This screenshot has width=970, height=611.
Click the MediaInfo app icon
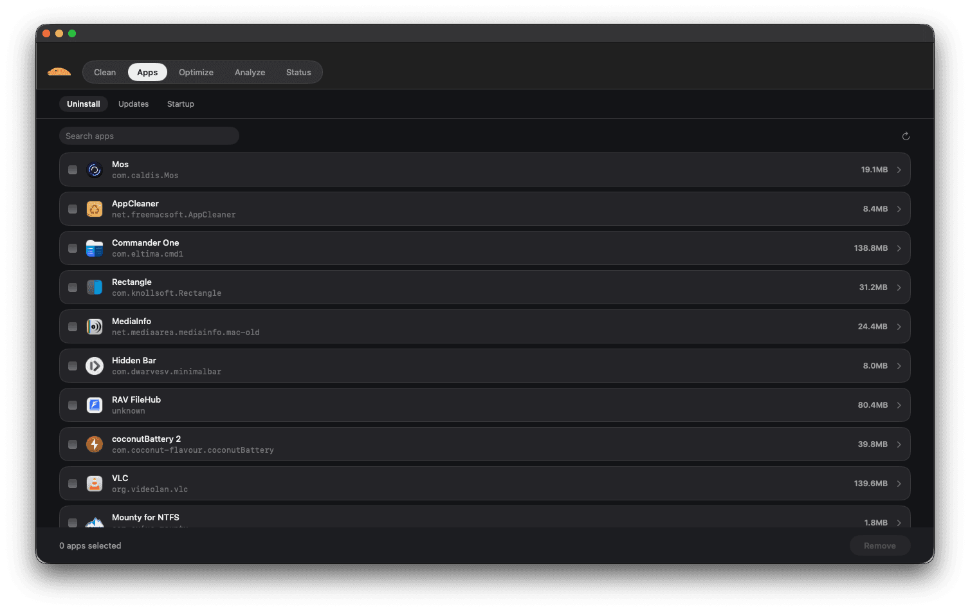coord(95,327)
